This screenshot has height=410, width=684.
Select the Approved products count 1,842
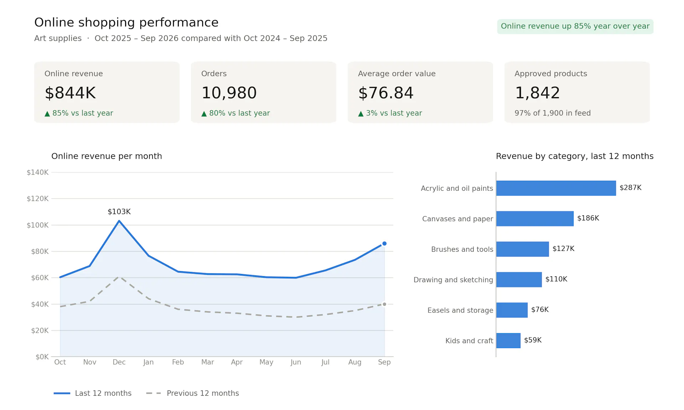point(537,93)
